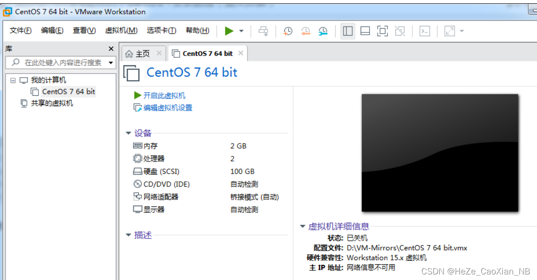
Task: Open the power options dropdown arrow
Action: pos(241,31)
